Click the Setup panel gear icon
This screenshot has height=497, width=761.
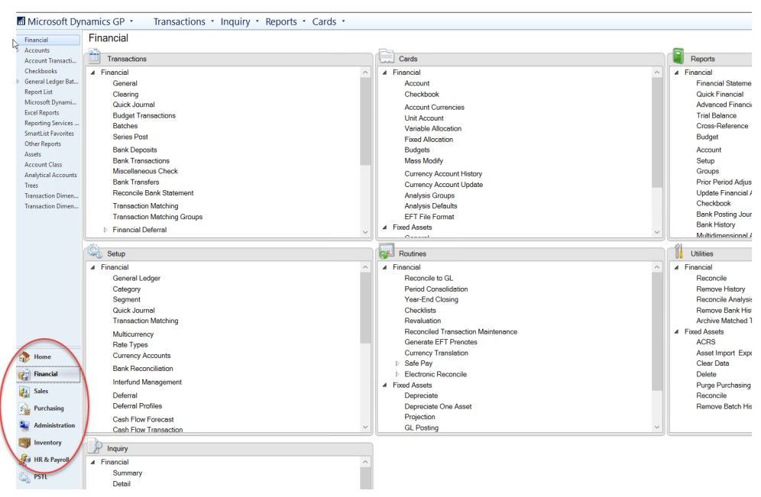[97, 253]
